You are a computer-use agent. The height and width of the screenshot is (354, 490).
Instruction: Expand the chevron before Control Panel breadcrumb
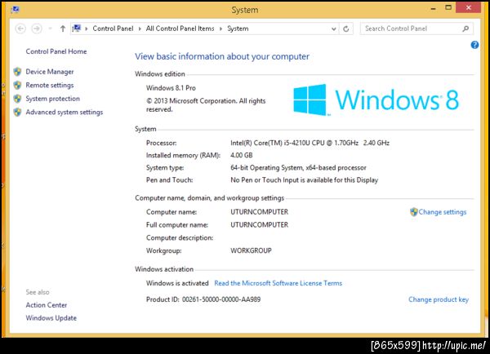[x=87, y=29]
